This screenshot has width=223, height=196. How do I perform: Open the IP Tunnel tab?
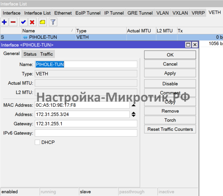pos(114,13)
